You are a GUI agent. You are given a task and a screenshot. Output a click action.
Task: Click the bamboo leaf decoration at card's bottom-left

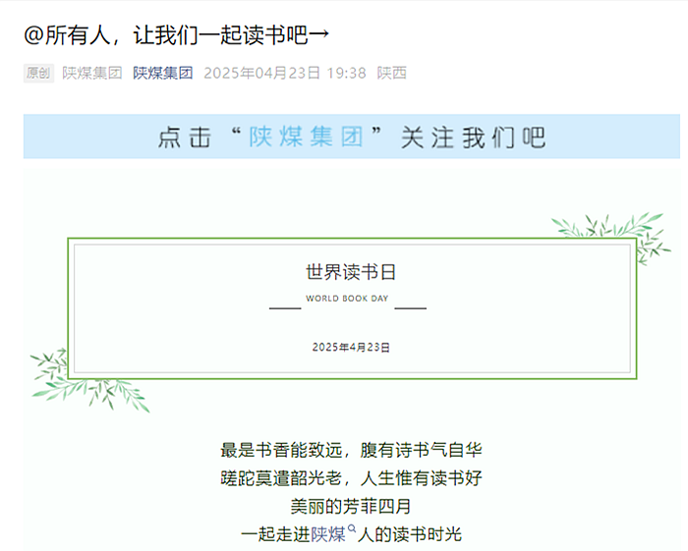click(86, 383)
